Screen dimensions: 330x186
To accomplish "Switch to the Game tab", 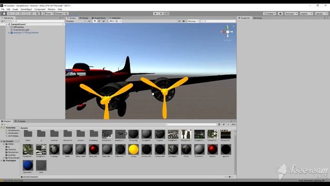I will pos(84,18).
